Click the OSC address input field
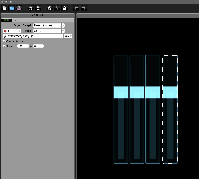Screen dimensions: 199x179 coord(33,36)
